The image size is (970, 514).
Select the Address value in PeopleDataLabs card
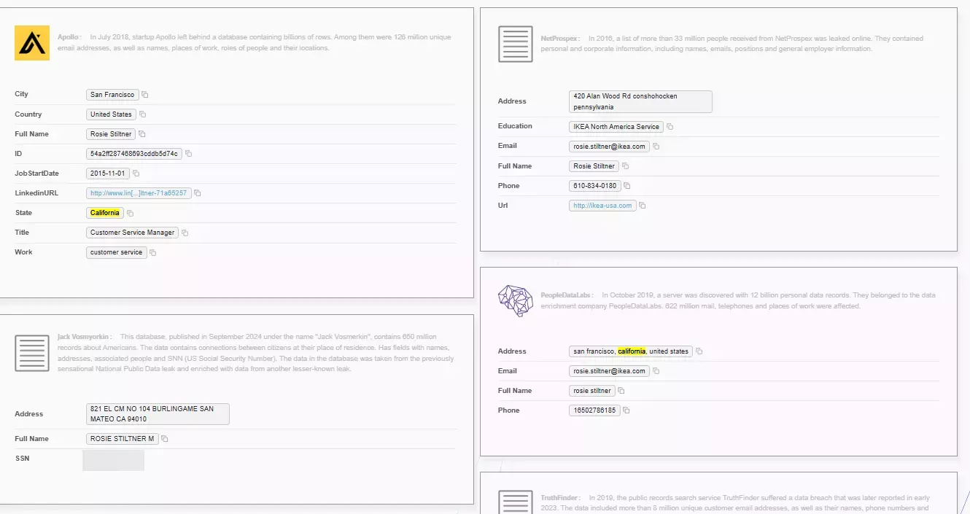tap(631, 351)
